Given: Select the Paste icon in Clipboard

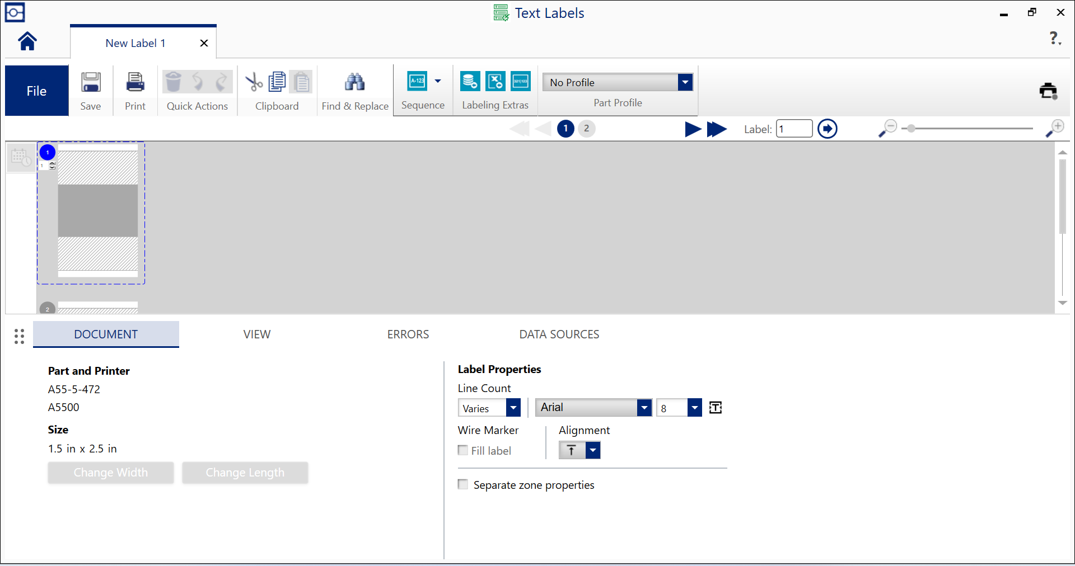Looking at the screenshot, I should [302, 82].
